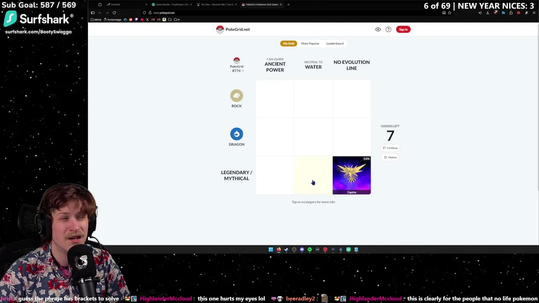Tap the Neutral to Water column category
The width and height of the screenshot is (539, 303).
click(313, 65)
